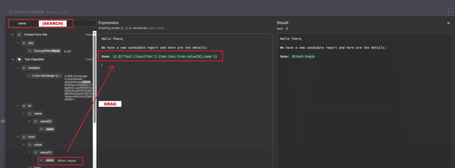Click the cube icon beside headers

24,68
